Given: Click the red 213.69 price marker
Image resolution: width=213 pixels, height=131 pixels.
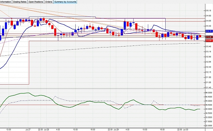Looking at the screenshot, I should (209, 41).
